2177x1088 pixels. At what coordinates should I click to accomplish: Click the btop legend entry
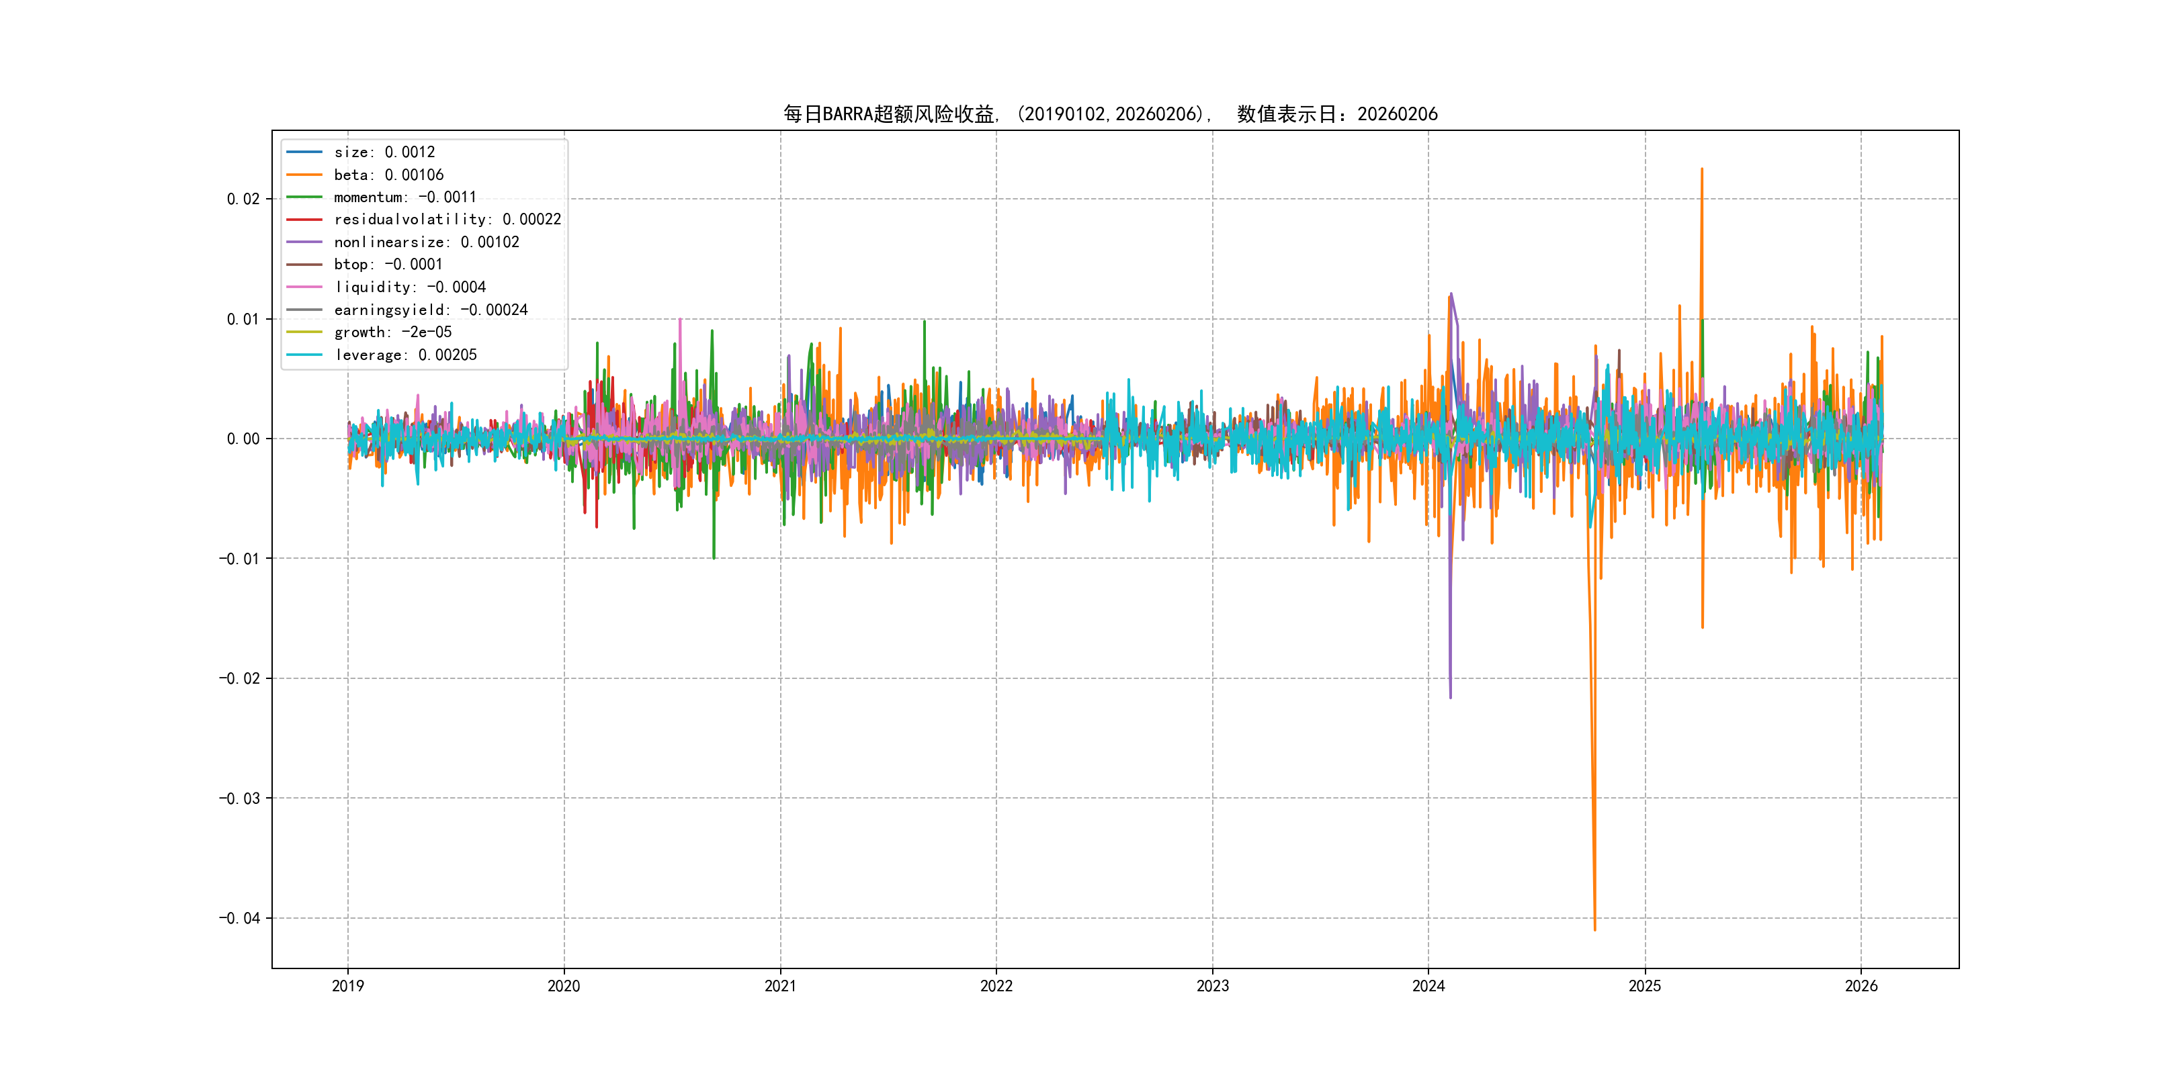pyautogui.click(x=388, y=265)
